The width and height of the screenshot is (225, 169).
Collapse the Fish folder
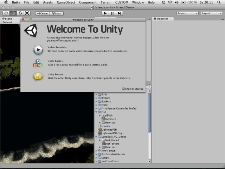pyautogui.click(x=96, y=112)
